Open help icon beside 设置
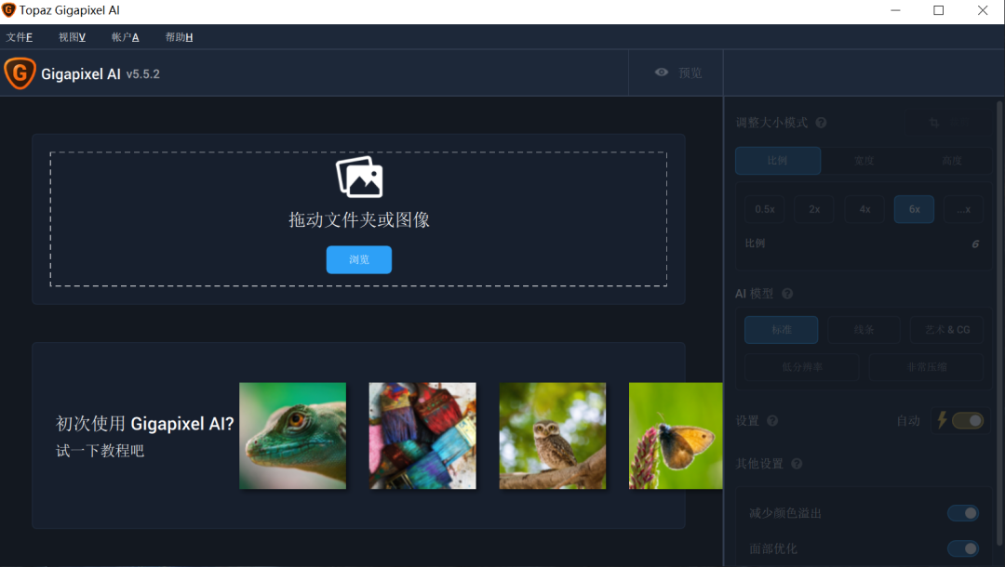1005x567 pixels. click(x=772, y=420)
